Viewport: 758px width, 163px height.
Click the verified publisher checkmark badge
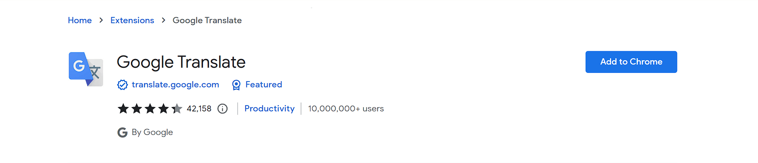[x=122, y=85]
